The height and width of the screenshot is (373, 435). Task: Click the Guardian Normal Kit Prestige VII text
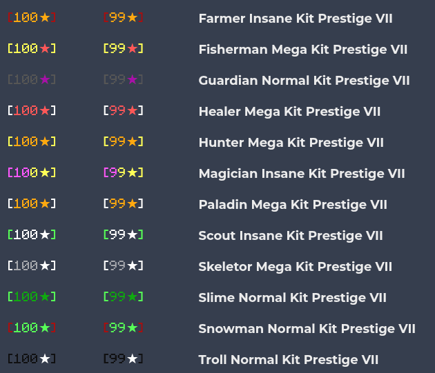click(x=304, y=81)
